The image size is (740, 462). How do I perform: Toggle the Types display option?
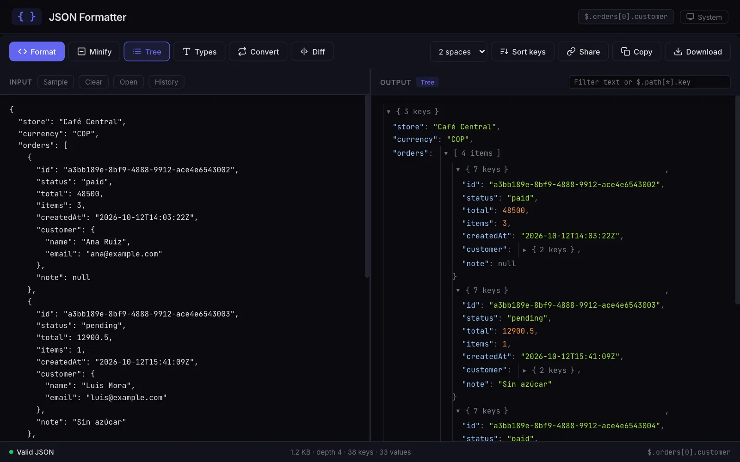[x=199, y=52]
